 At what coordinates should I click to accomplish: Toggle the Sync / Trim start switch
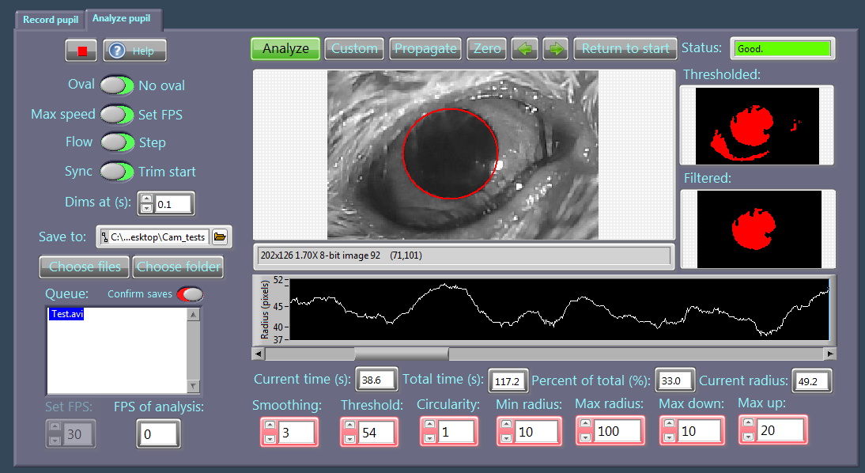pos(117,172)
